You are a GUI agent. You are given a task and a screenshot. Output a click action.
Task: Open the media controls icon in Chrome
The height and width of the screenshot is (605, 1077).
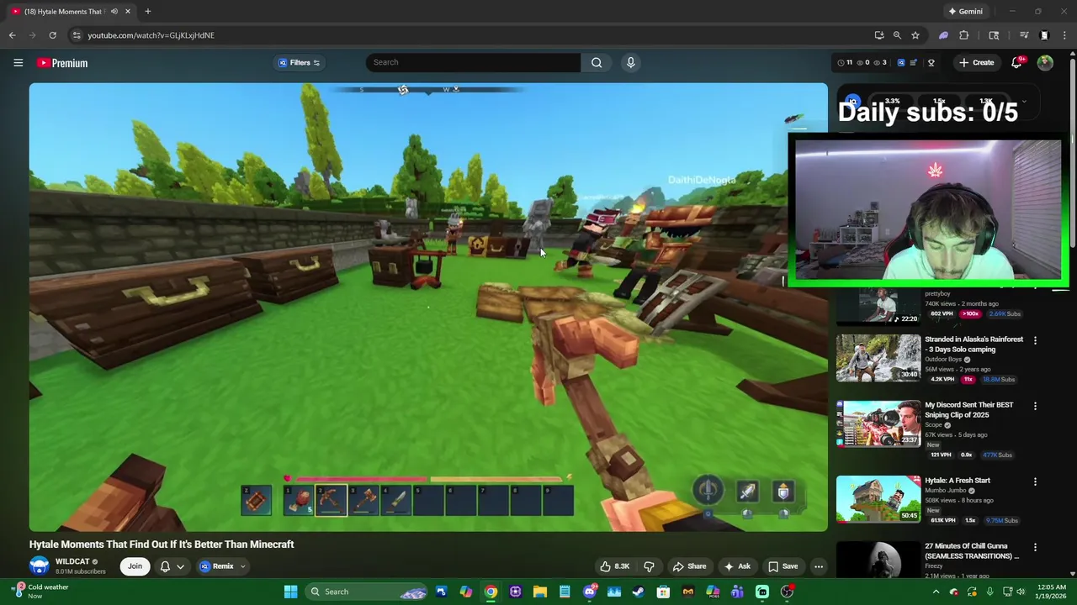coord(1024,35)
